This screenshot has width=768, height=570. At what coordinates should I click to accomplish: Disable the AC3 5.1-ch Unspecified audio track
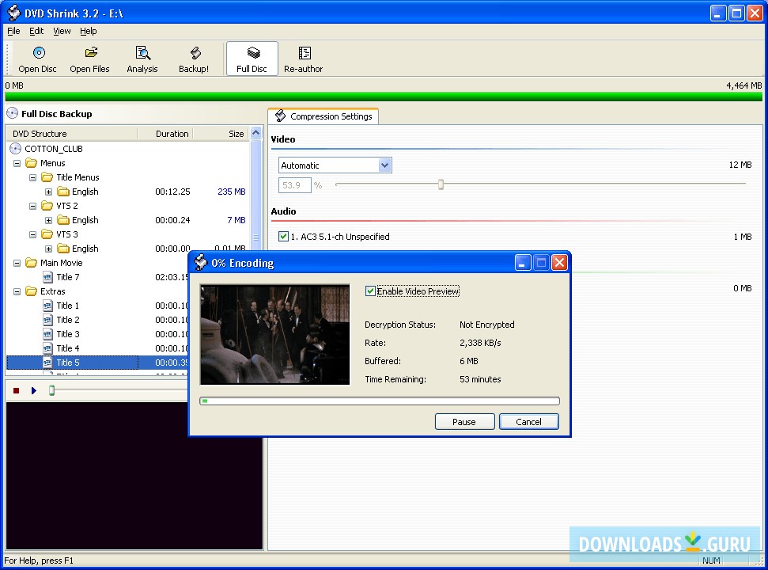(x=283, y=236)
